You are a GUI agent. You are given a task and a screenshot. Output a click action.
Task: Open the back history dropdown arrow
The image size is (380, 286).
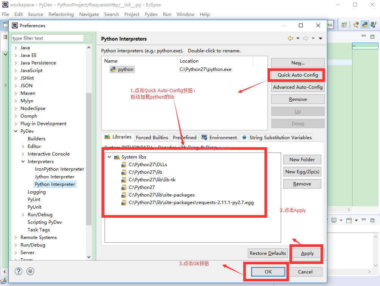click(x=298, y=38)
